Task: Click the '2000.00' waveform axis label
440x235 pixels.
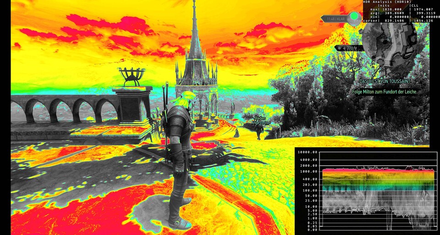Action: tap(308, 166)
